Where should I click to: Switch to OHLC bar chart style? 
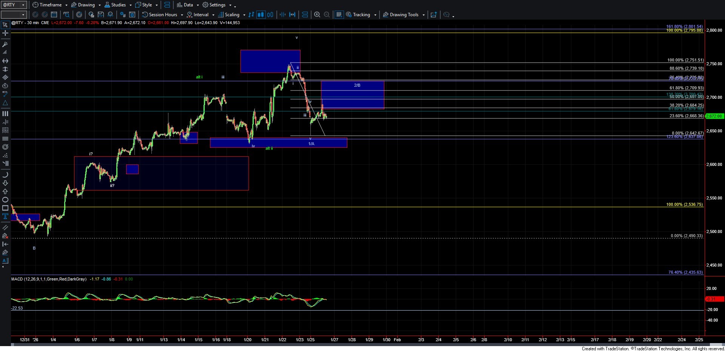point(251,15)
